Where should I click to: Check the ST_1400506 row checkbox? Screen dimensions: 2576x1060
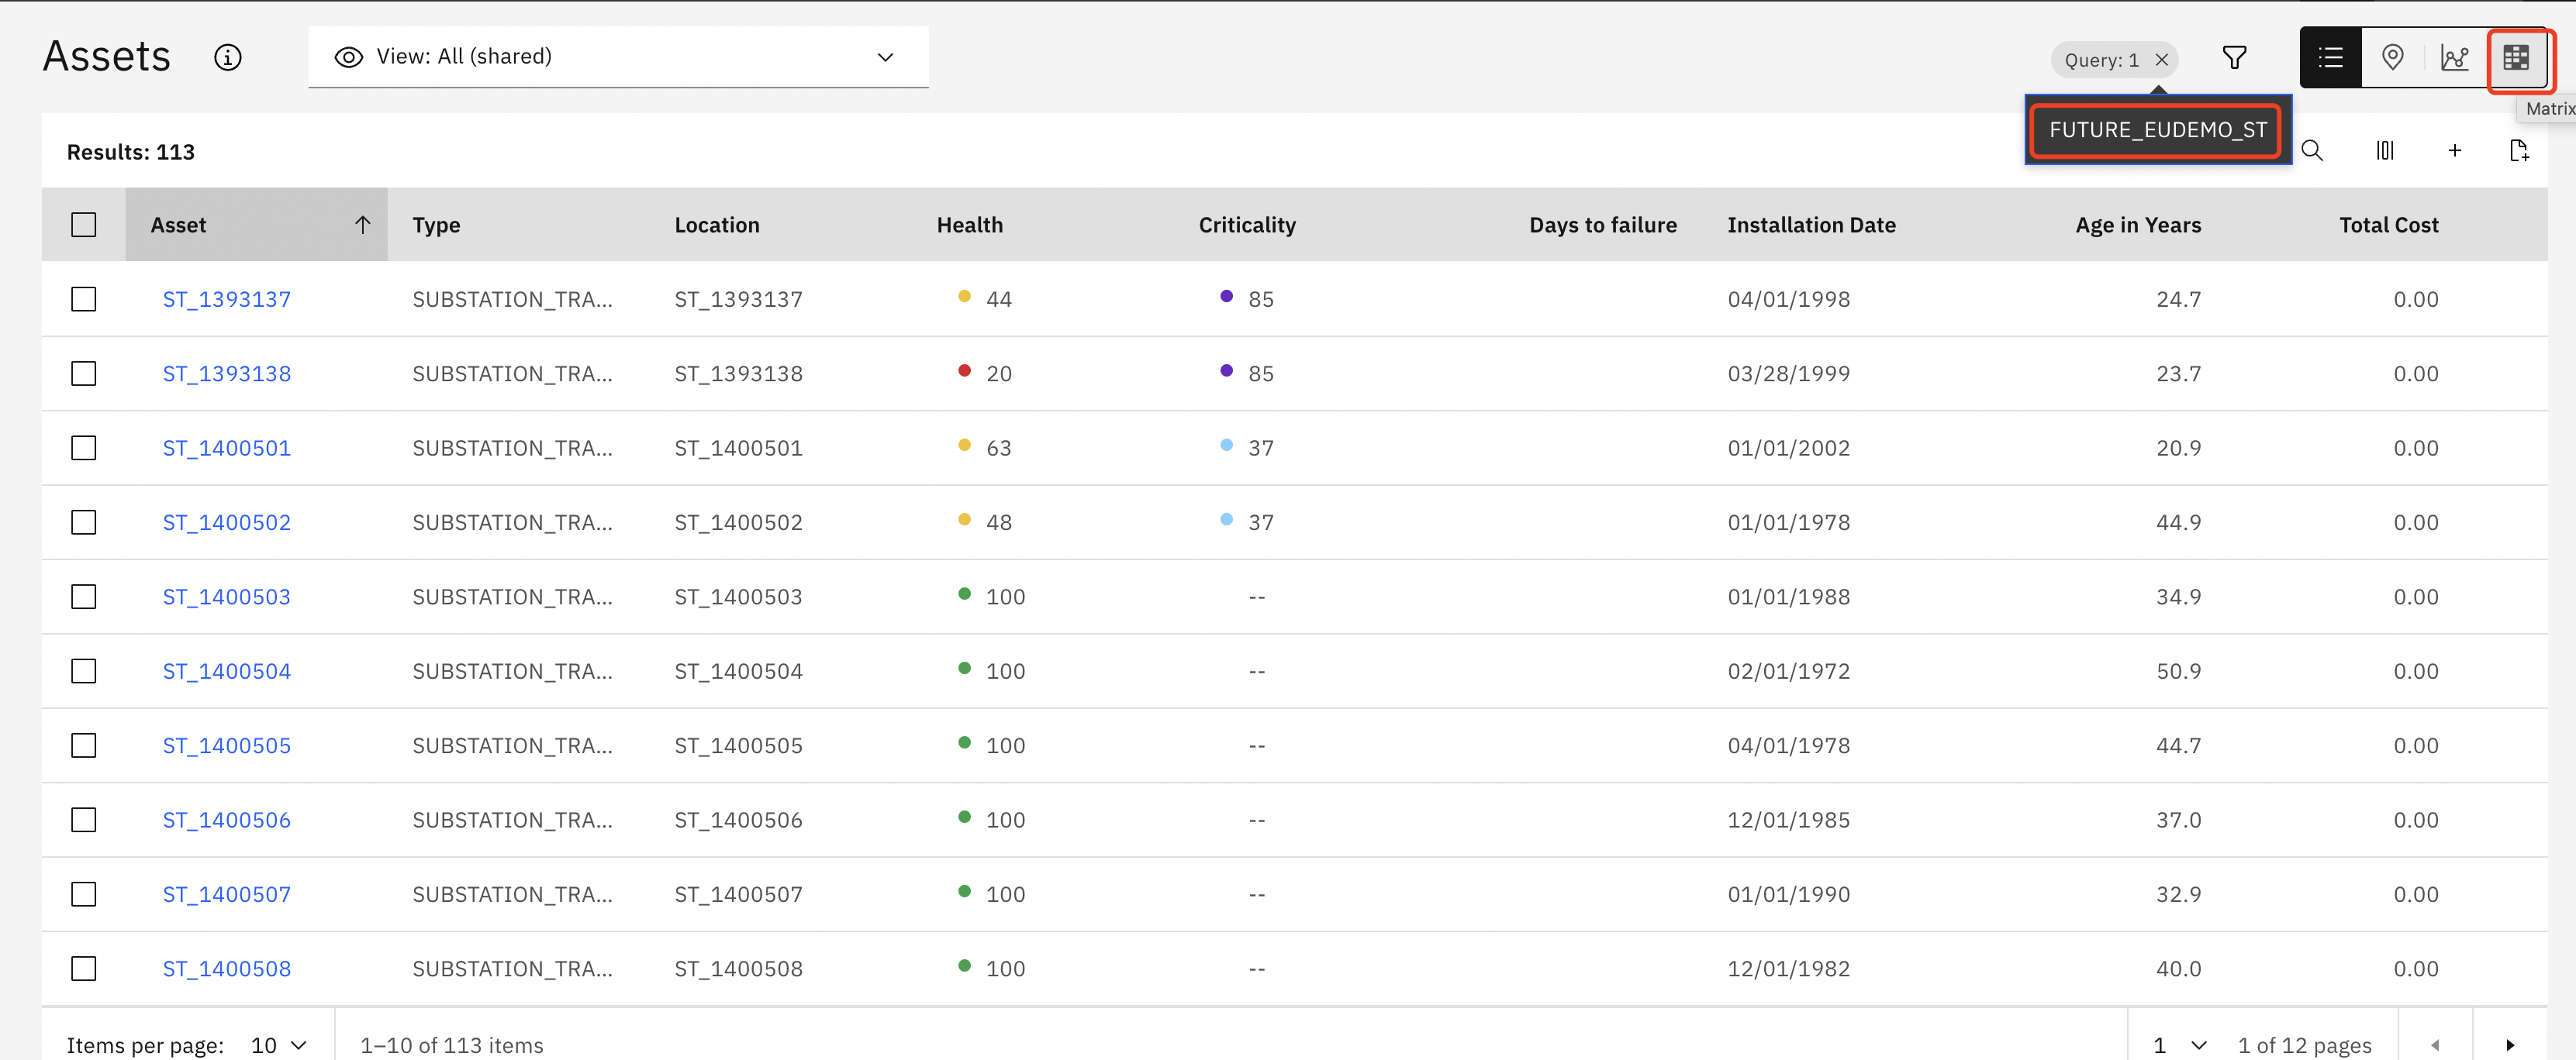[x=84, y=821]
